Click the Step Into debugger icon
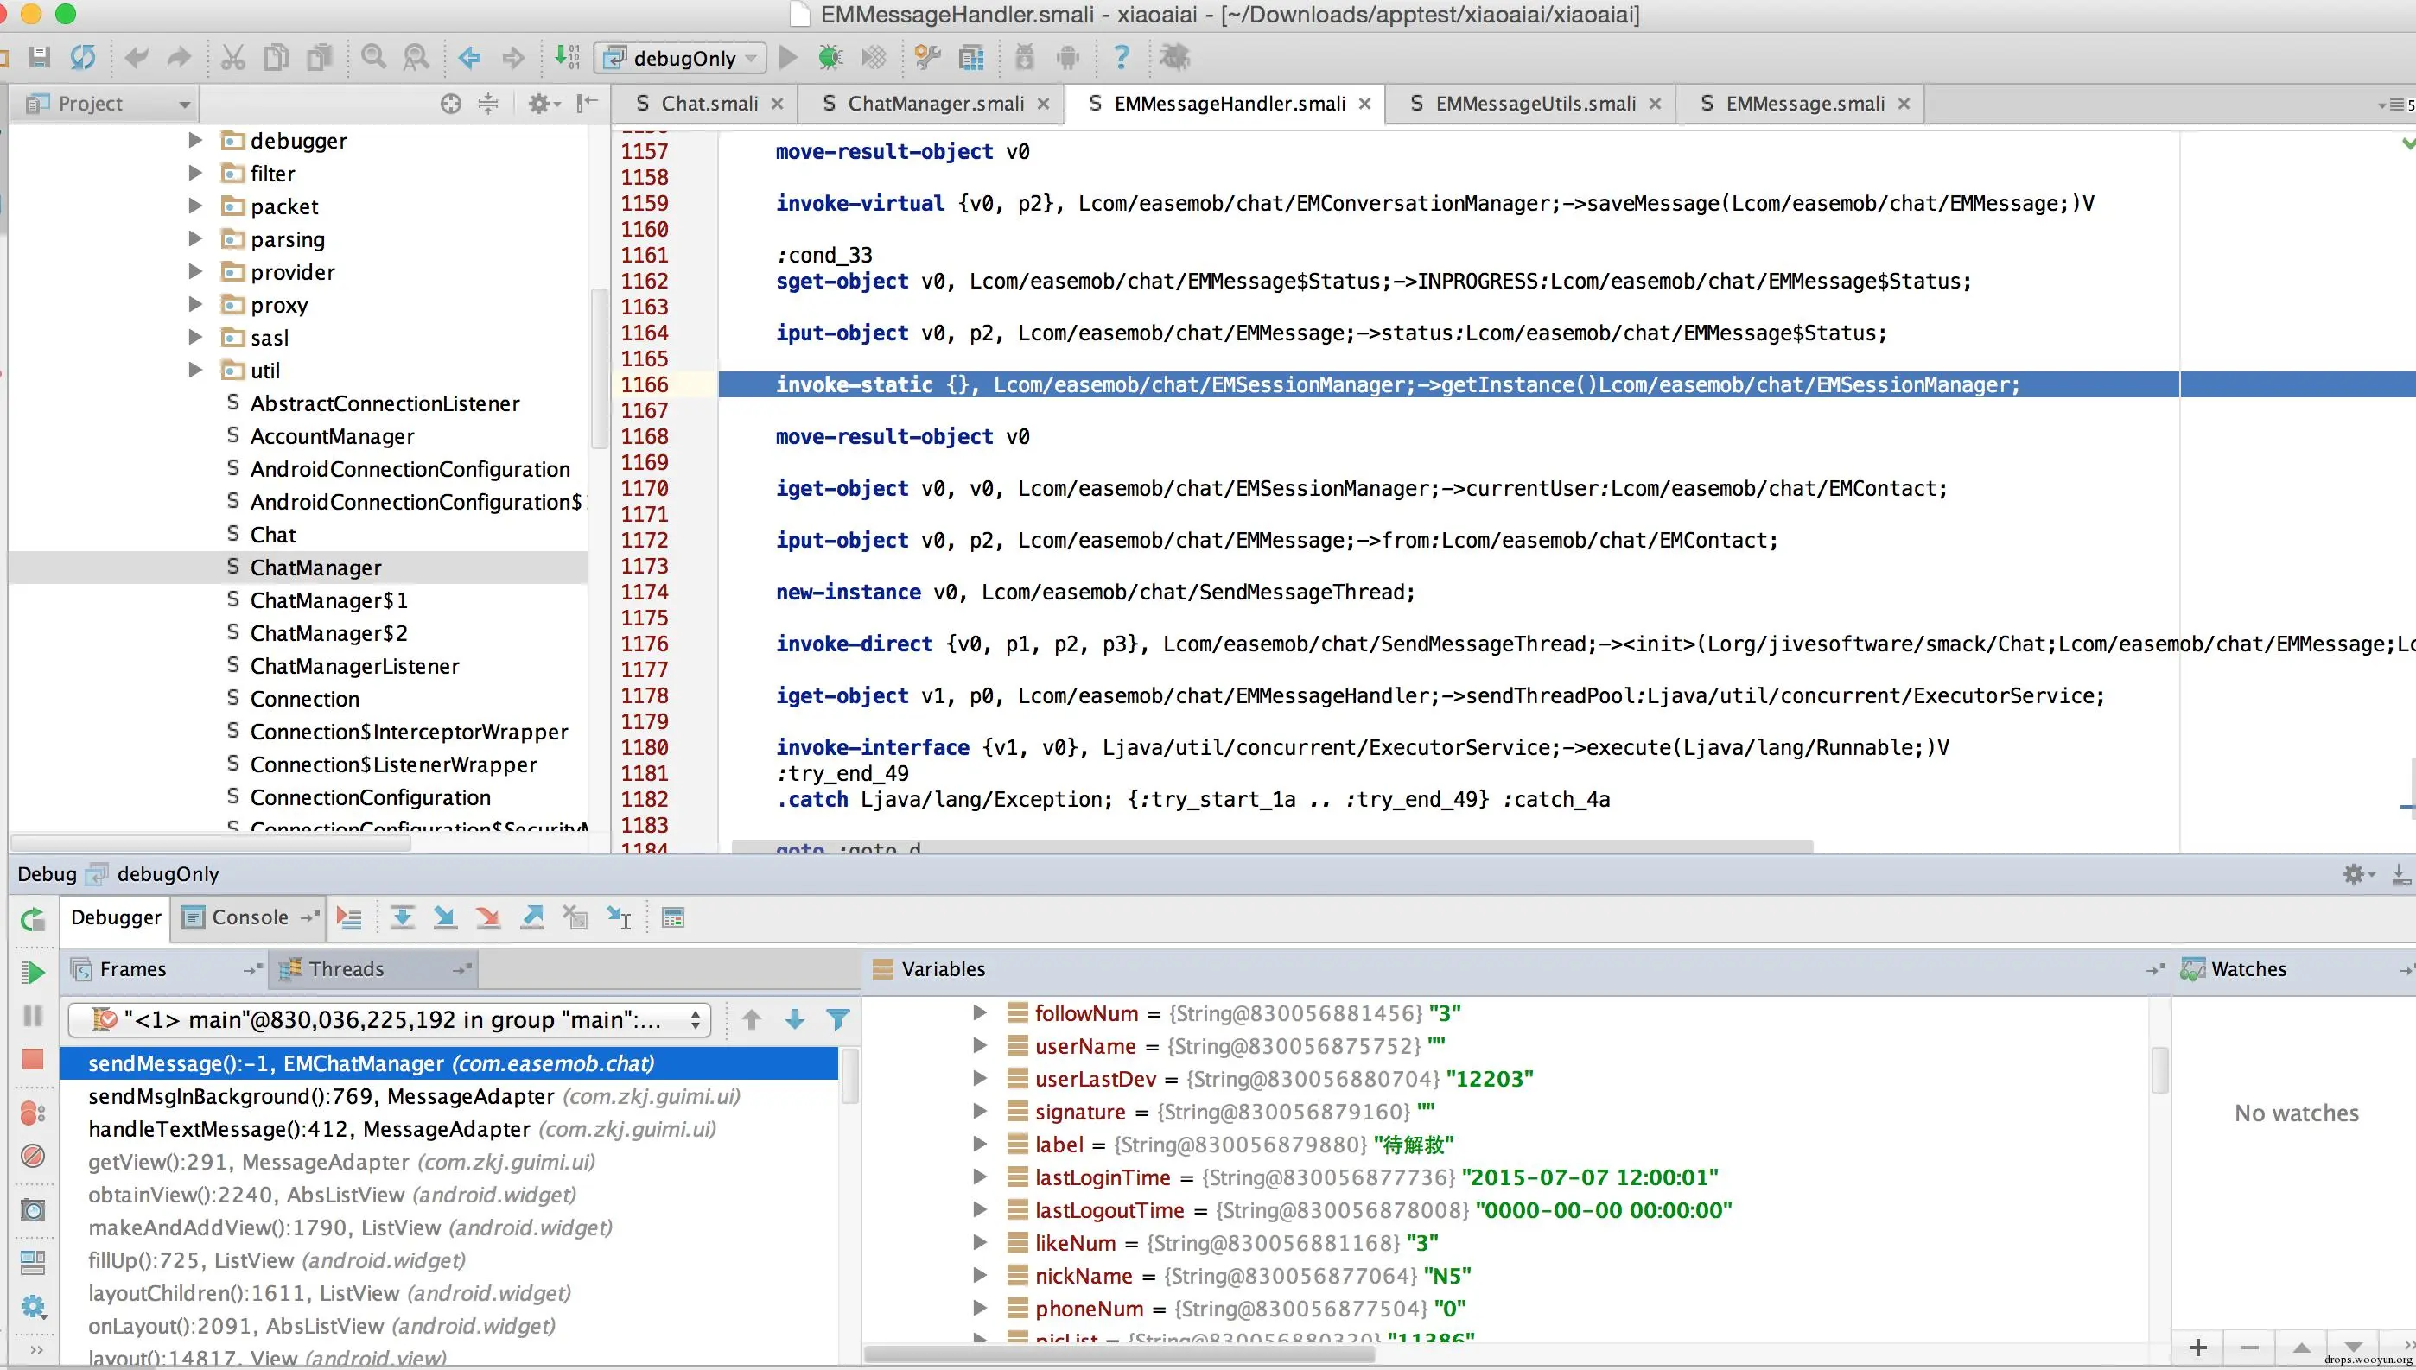Screen dimensions: 2416x1370 444,917
